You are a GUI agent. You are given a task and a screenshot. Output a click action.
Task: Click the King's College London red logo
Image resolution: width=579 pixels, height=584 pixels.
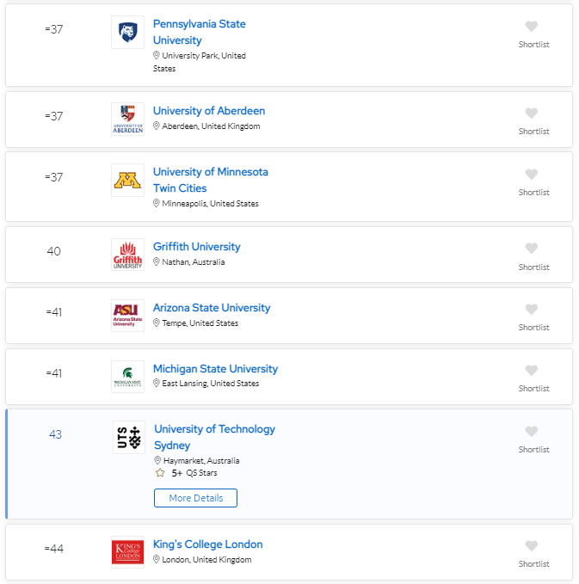point(128,552)
